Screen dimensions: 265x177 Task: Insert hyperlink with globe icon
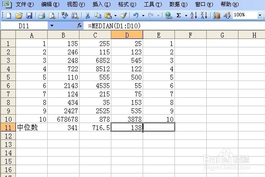[x=169, y=15]
